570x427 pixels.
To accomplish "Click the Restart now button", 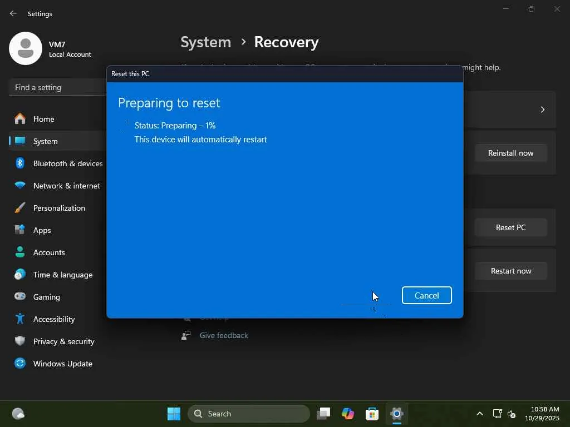I will click(510, 271).
